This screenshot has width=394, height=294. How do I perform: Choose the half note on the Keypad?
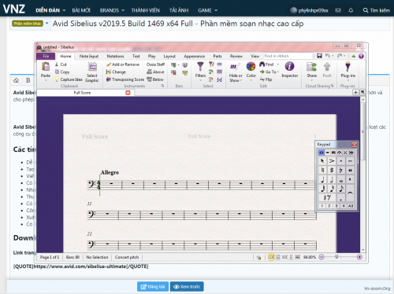[332, 179]
